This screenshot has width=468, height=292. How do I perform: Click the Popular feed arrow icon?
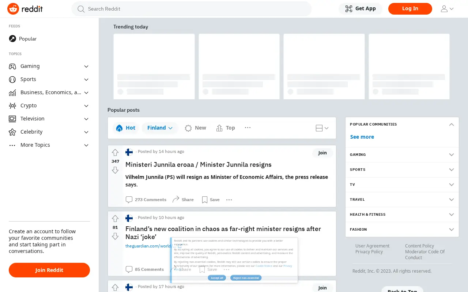coord(12,39)
